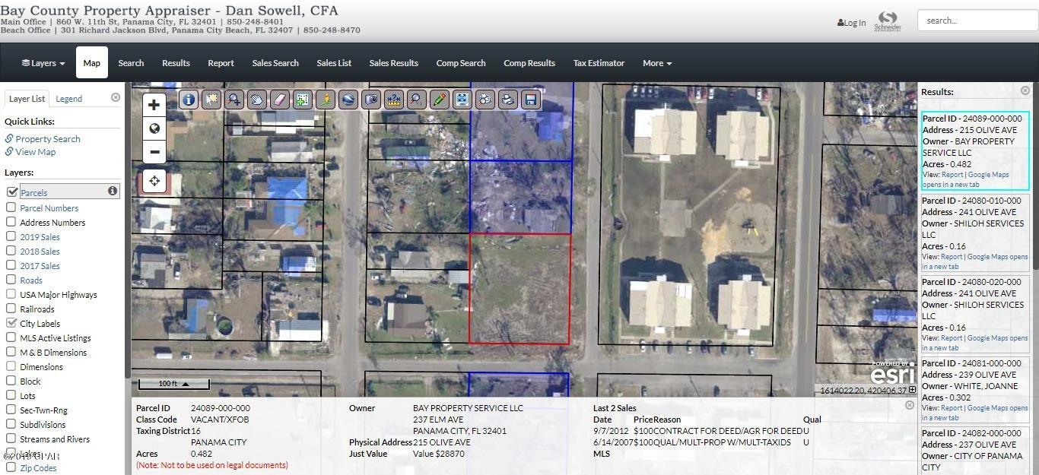This screenshot has height=475, width=1039.
Task: Close the parcel details bottom panel
Action: 910,405
